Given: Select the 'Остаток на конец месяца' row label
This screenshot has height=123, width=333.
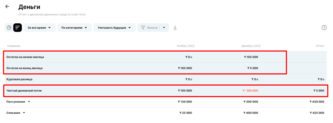Looking at the screenshot, I should tap(25, 68).
